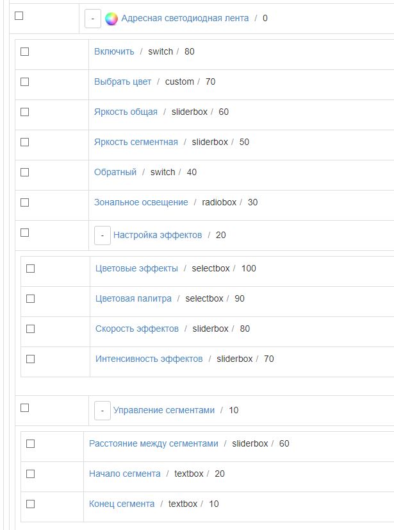The image size is (394, 530).
Task: Open the Начало сегмента item
Action: (x=125, y=474)
